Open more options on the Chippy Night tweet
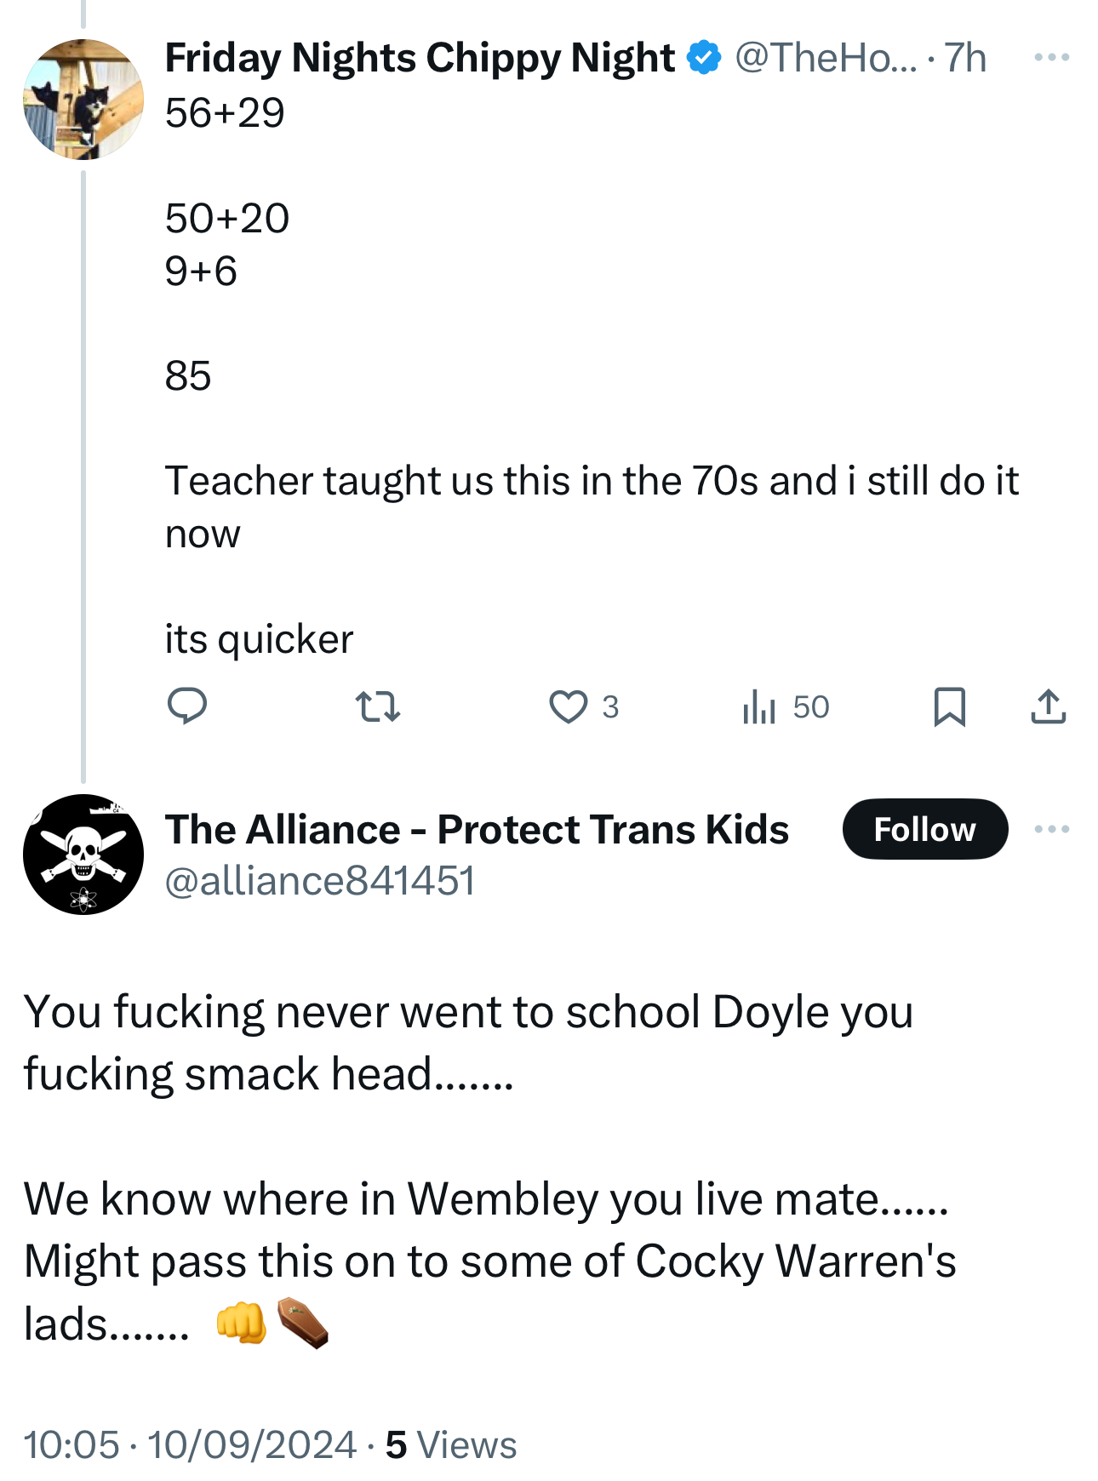 click(1051, 58)
